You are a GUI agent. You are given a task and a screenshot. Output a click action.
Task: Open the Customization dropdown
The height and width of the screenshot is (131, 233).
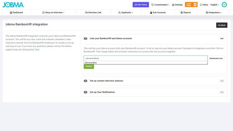point(161,5)
